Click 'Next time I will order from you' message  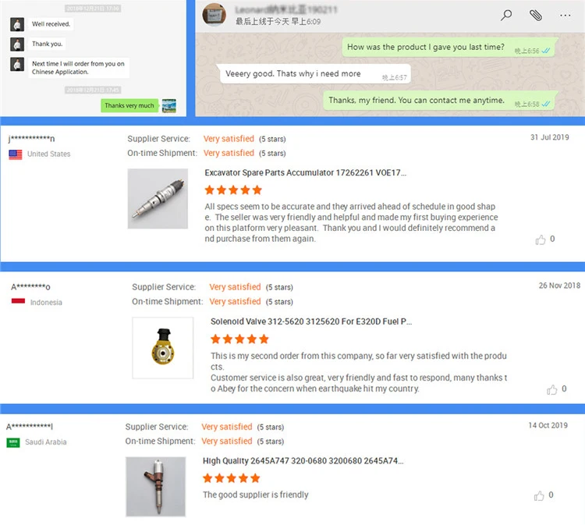(x=78, y=68)
